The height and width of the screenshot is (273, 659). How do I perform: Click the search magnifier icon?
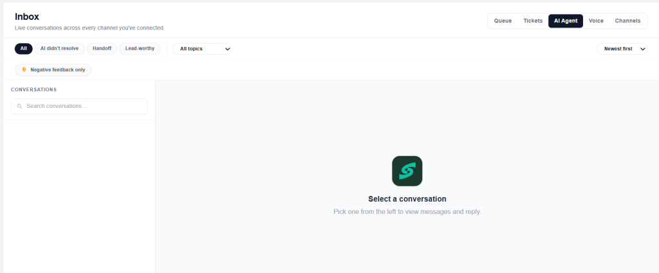point(19,107)
